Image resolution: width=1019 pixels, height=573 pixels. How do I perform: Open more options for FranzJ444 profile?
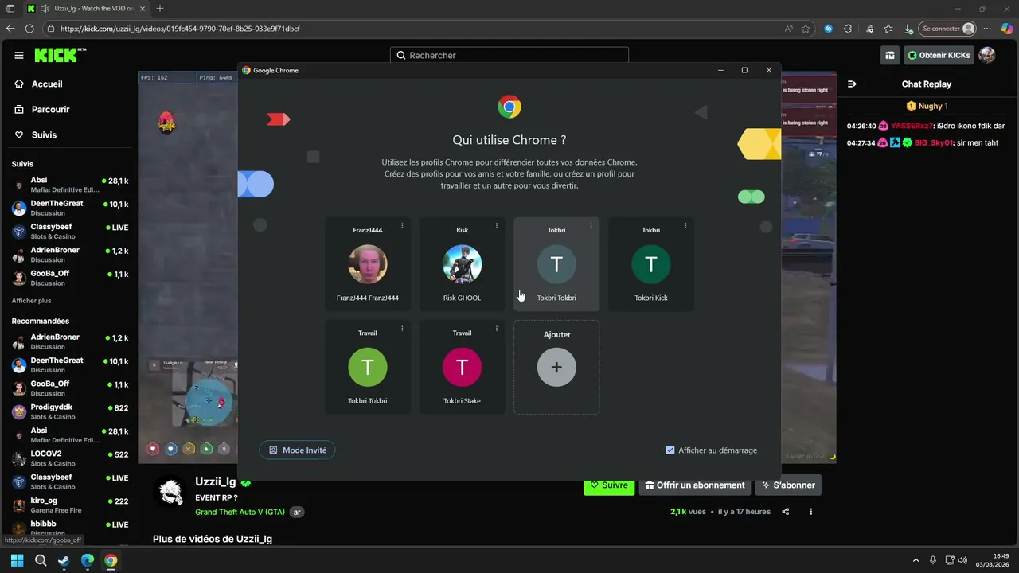tap(402, 226)
